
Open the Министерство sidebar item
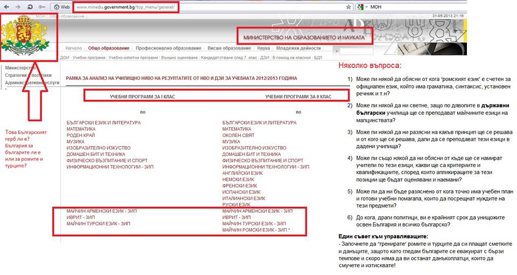pos(20,68)
